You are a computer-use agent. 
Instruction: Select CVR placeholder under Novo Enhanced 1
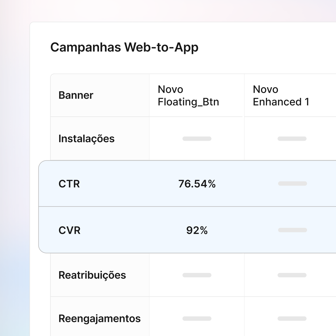click(293, 230)
